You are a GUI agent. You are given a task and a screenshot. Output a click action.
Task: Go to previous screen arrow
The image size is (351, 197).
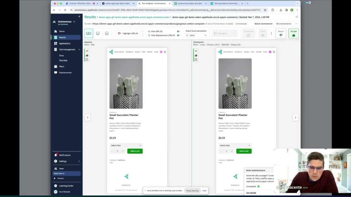pos(88,118)
